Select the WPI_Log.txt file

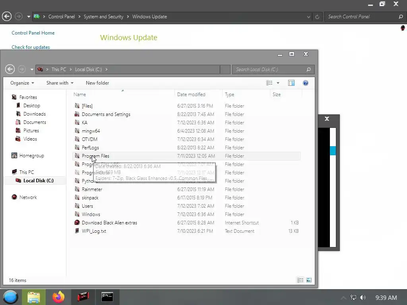tap(94, 231)
